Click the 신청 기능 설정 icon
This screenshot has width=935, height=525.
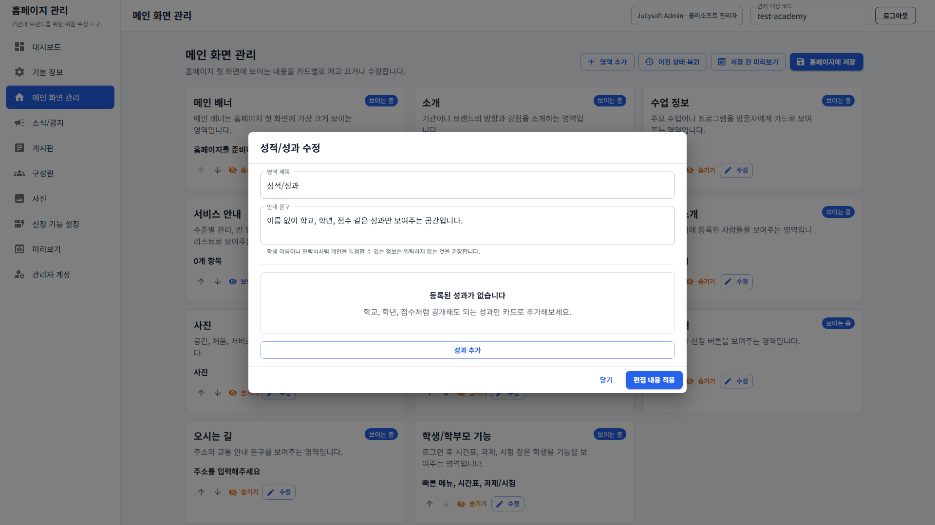point(19,224)
